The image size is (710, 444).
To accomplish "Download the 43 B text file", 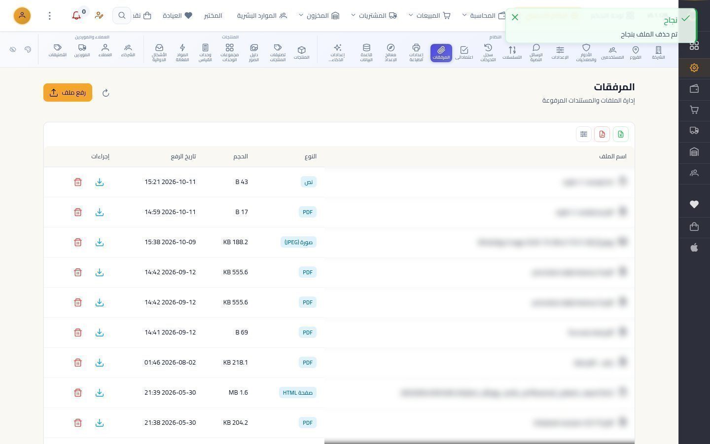I will click(100, 182).
